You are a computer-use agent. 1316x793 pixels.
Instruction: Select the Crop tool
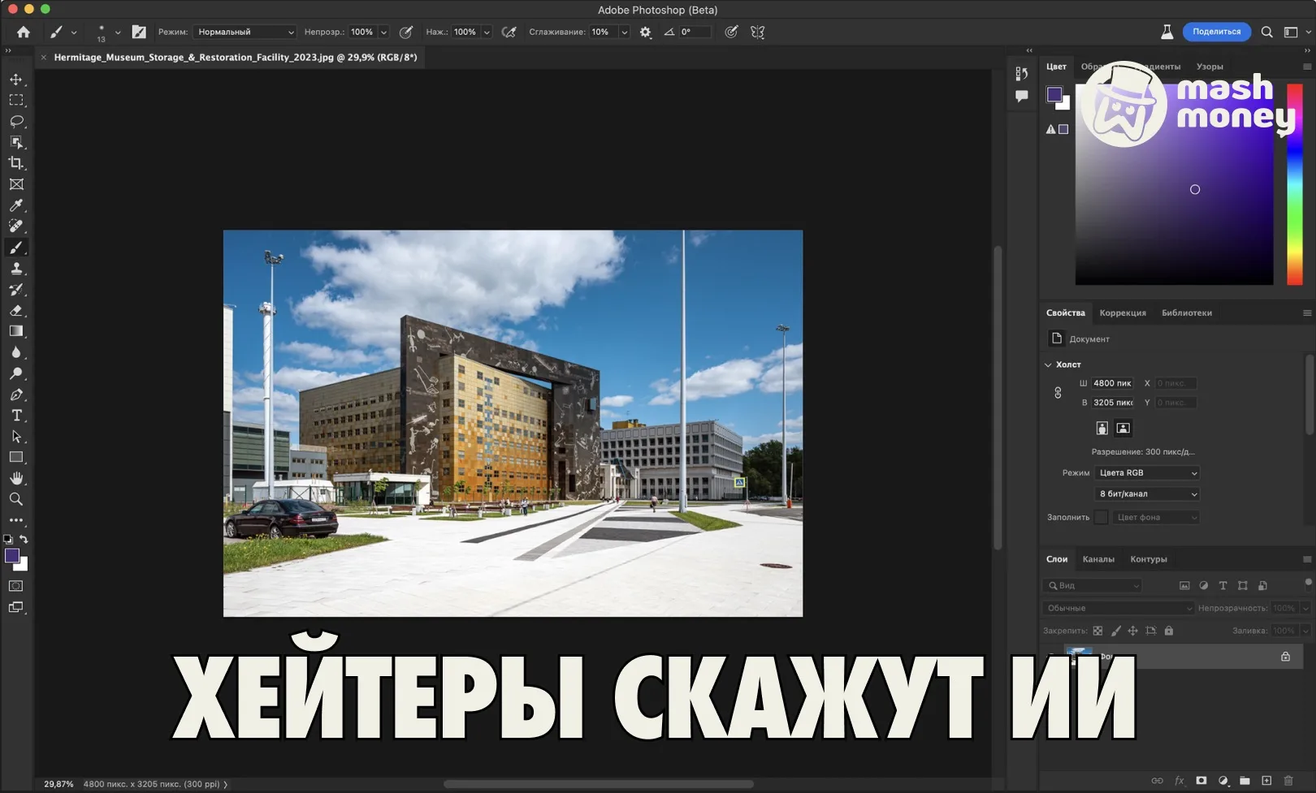coord(16,163)
